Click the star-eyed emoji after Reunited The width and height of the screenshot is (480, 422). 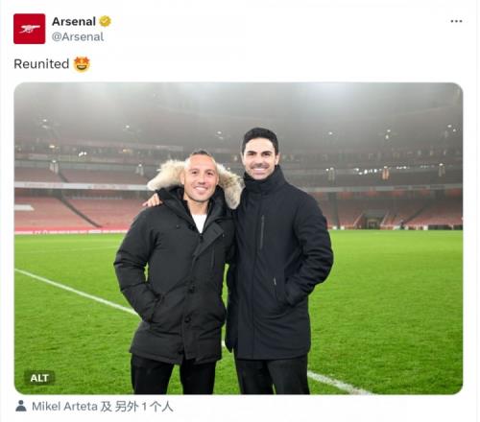[82, 64]
